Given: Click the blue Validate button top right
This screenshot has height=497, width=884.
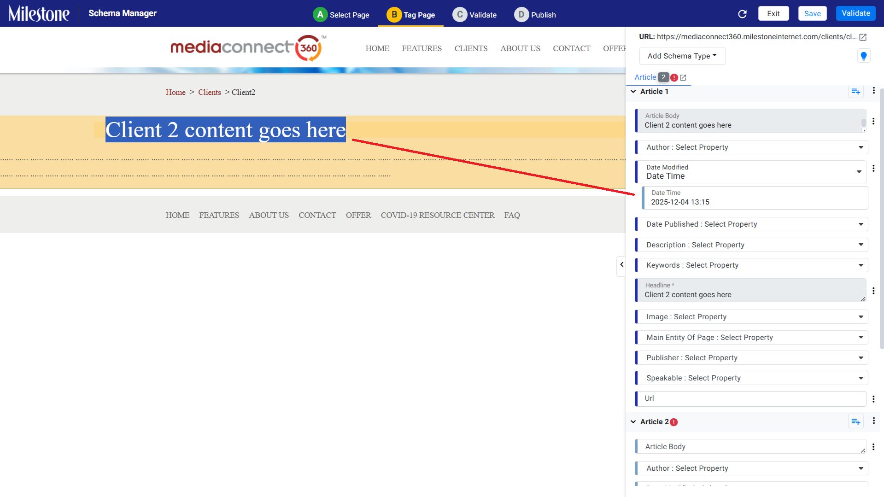Looking at the screenshot, I should pos(855,13).
